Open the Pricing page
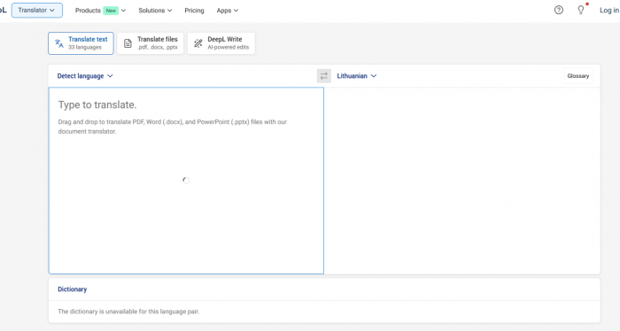Image resolution: width=620 pixels, height=331 pixels. click(194, 11)
